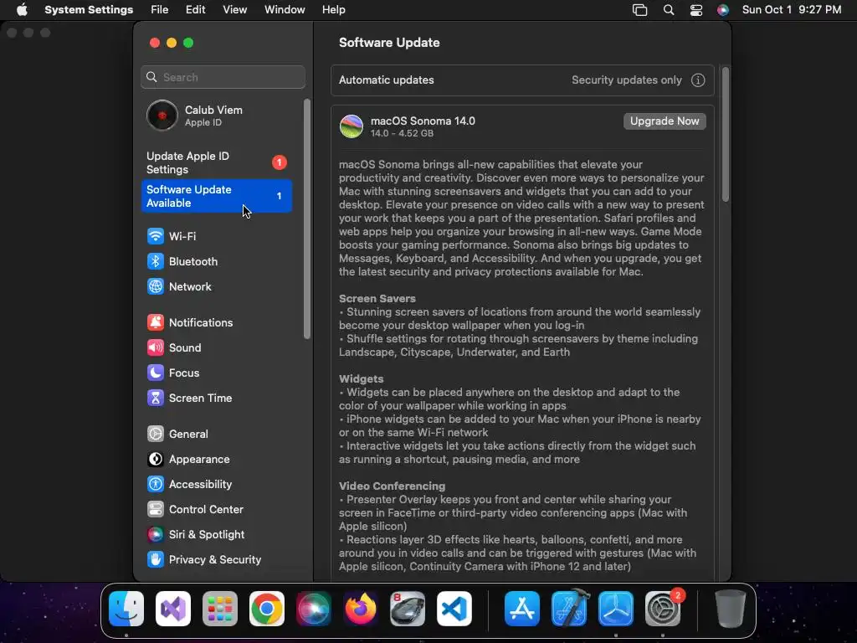Open Siri from the Dock
This screenshot has height=643, width=857.
pos(314,609)
